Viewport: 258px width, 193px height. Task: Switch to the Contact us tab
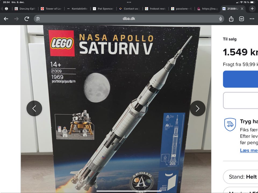(129, 9)
